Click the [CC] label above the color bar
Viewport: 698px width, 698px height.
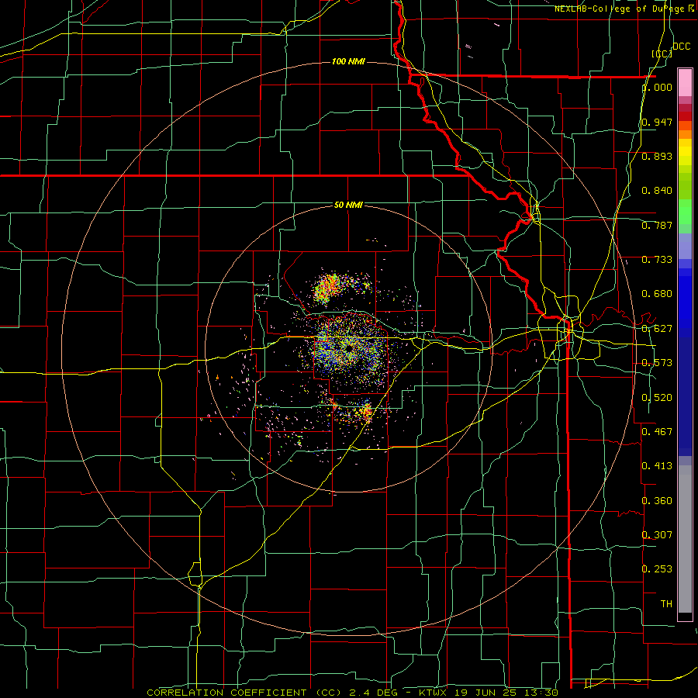662,54
